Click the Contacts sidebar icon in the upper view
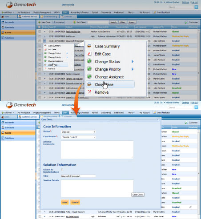This screenshot has width=201, height=219. 3,28
